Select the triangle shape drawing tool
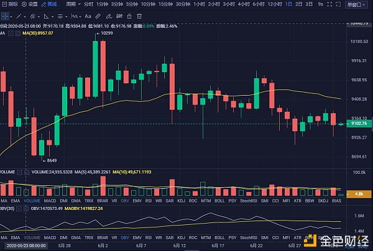373x251 pixels. (x=46, y=16)
